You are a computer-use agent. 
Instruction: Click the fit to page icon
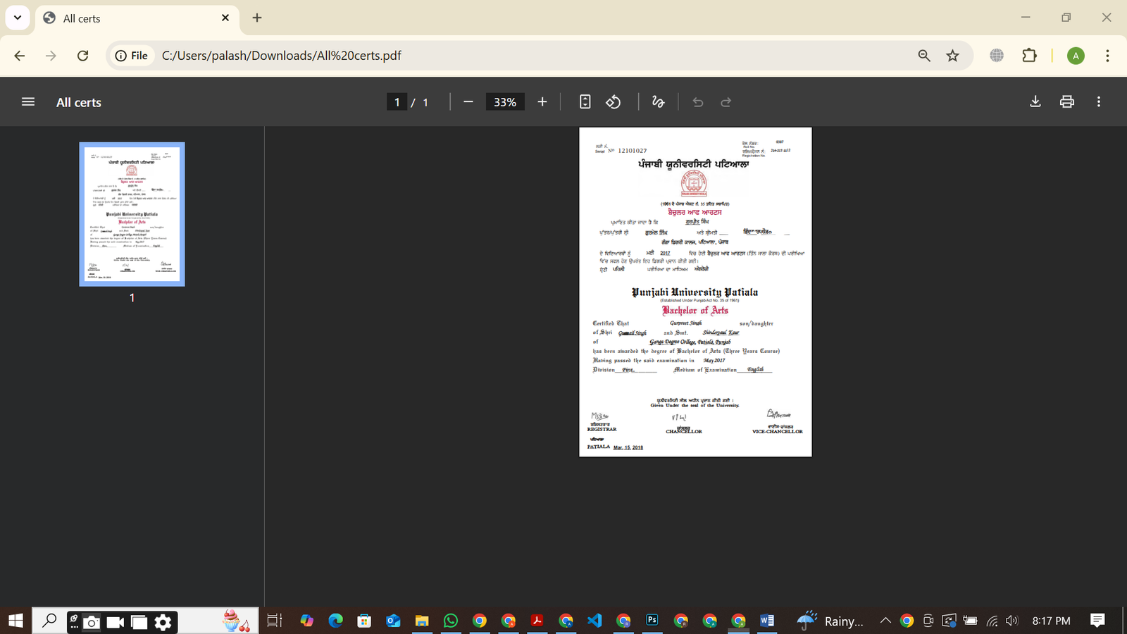click(x=585, y=102)
